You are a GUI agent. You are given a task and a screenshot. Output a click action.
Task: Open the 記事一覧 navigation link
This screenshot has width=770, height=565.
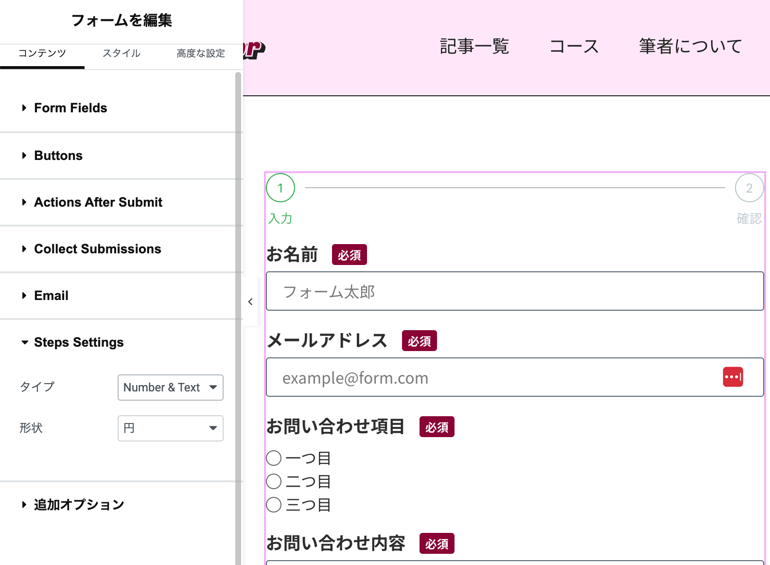click(474, 47)
